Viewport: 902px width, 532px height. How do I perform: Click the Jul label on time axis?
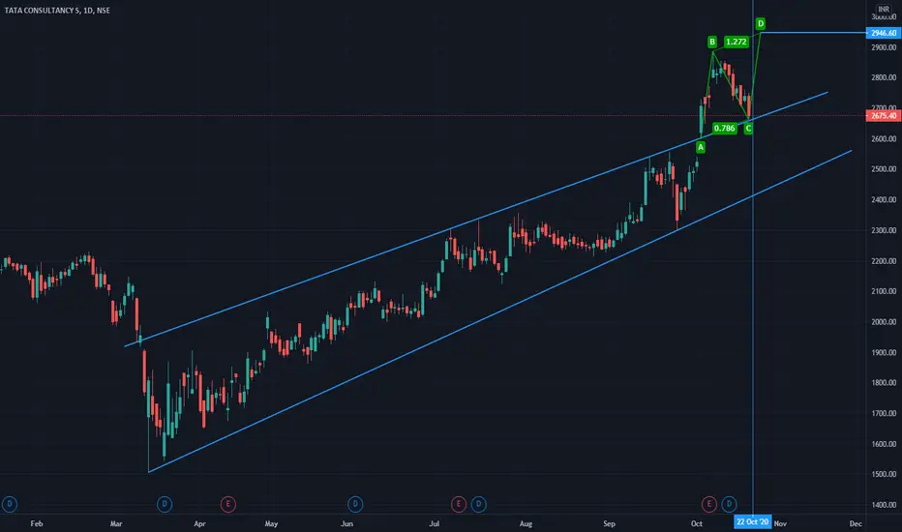pos(435,523)
